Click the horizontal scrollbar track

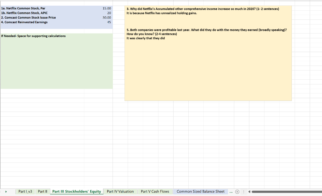[x=287, y=192]
